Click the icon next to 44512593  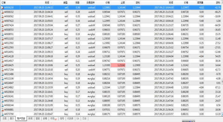2,47
